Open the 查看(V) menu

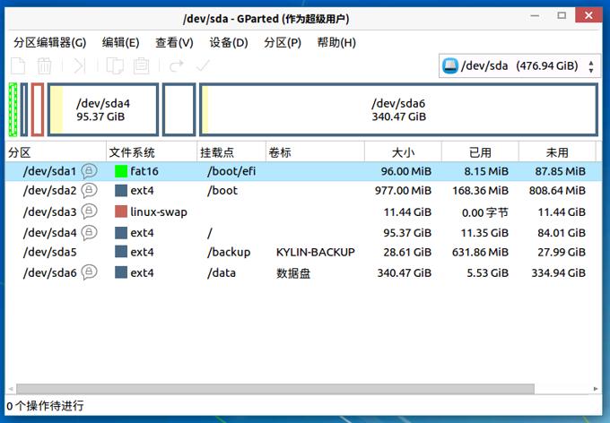[x=174, y=42]
